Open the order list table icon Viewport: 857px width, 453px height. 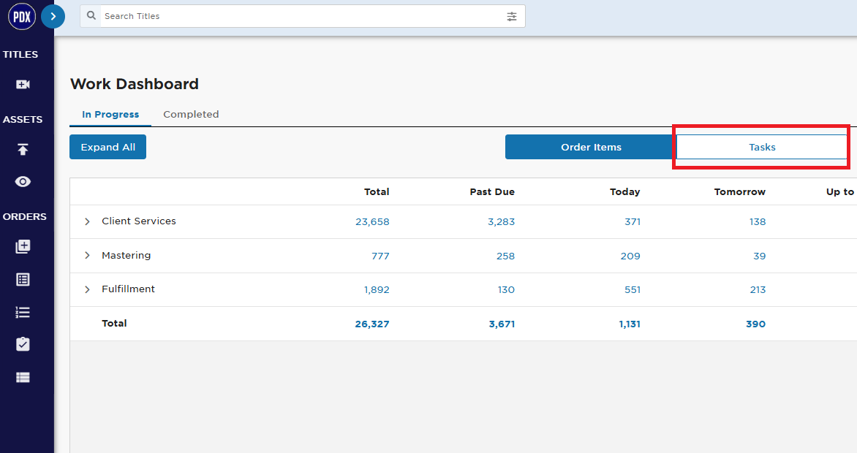click(x=23, y=279)
